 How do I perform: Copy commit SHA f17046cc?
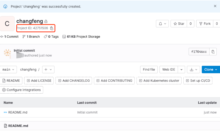213,52
